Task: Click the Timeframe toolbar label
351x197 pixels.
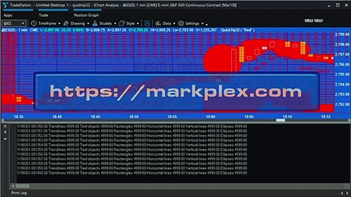Action: point(47,23)
